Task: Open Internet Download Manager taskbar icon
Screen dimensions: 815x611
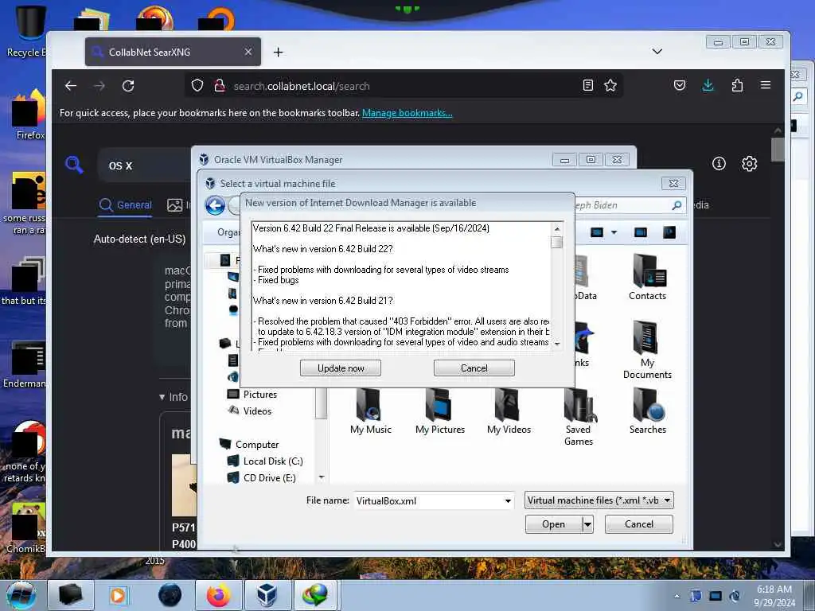Action: point(315,595)
